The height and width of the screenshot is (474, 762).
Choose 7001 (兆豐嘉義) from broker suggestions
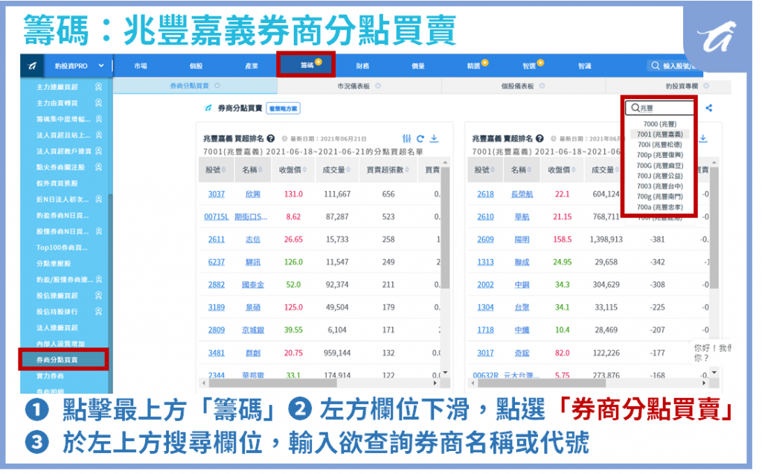(x=659, y=134)
